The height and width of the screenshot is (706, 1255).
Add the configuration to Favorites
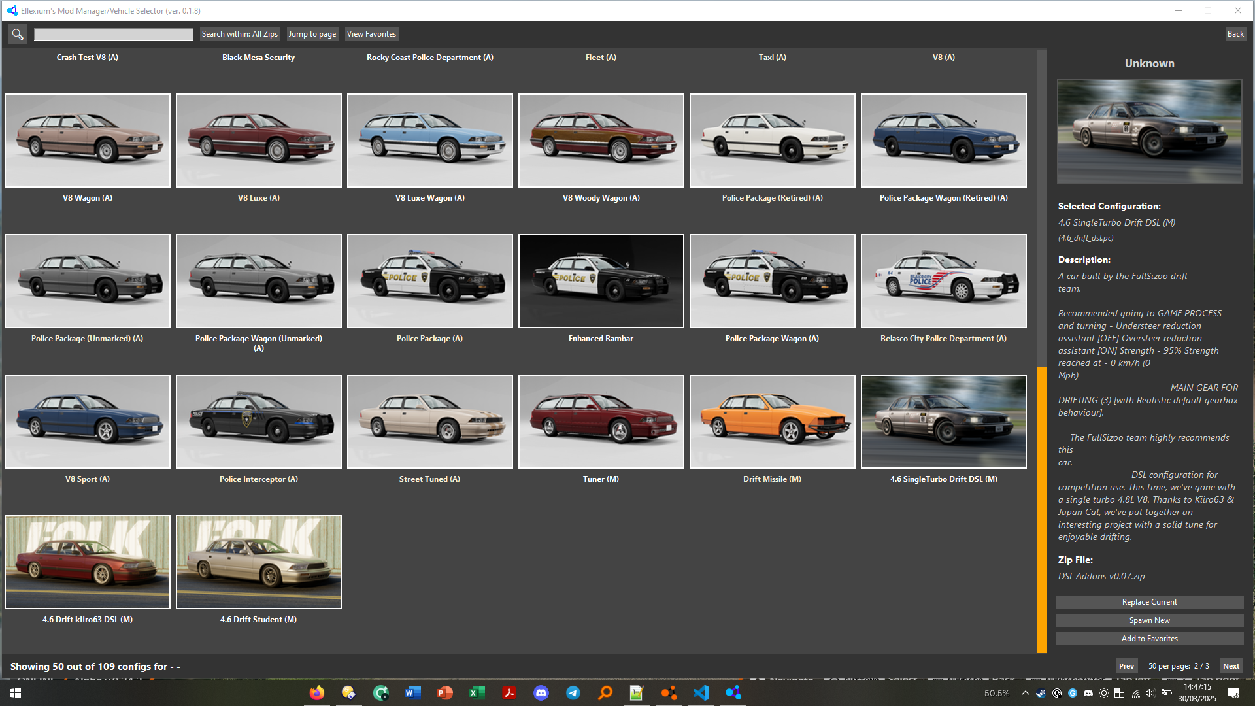pos(1149,639)
